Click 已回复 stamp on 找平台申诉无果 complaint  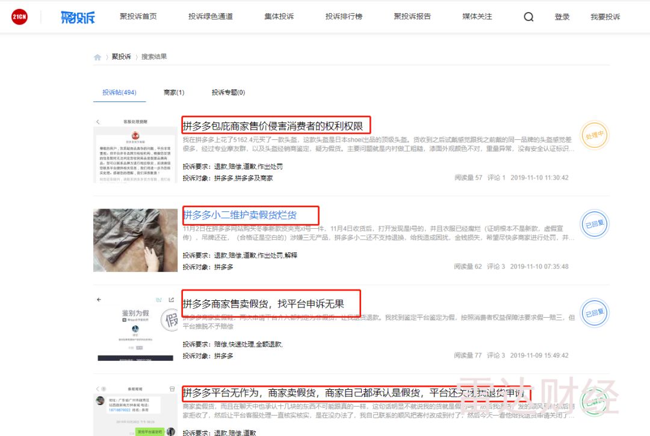(595, 313)
